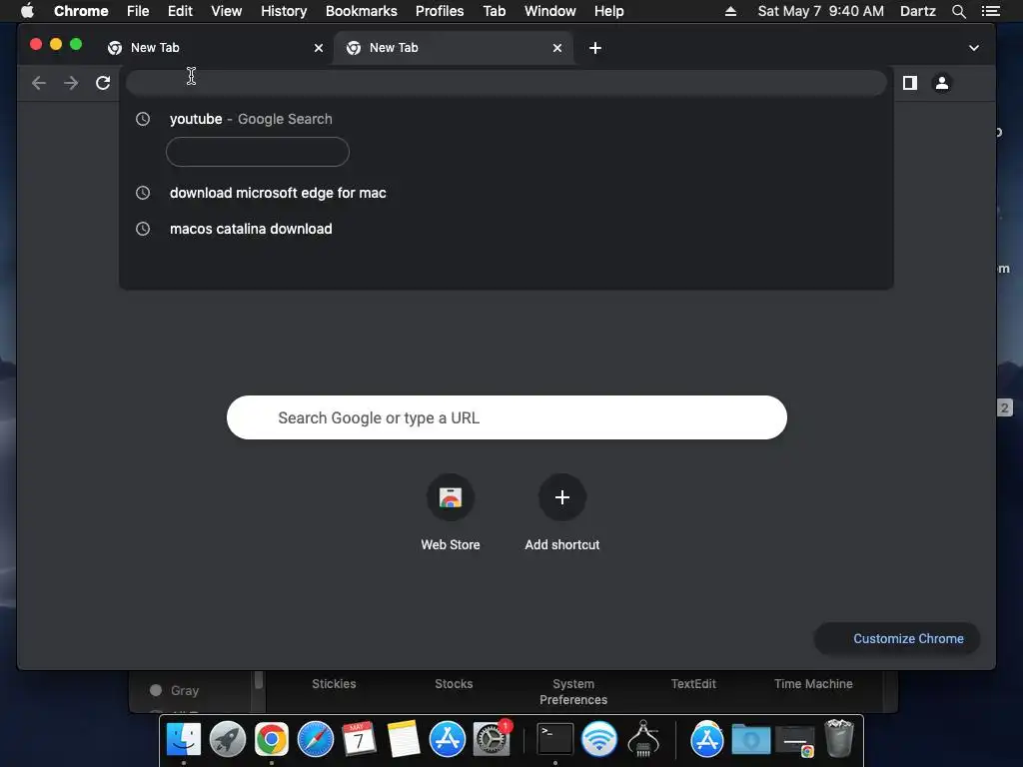This screenshot has width=1023, height=767.
Task: Click the Dartz user name in menu bar
Action: [x=918, y=11]
